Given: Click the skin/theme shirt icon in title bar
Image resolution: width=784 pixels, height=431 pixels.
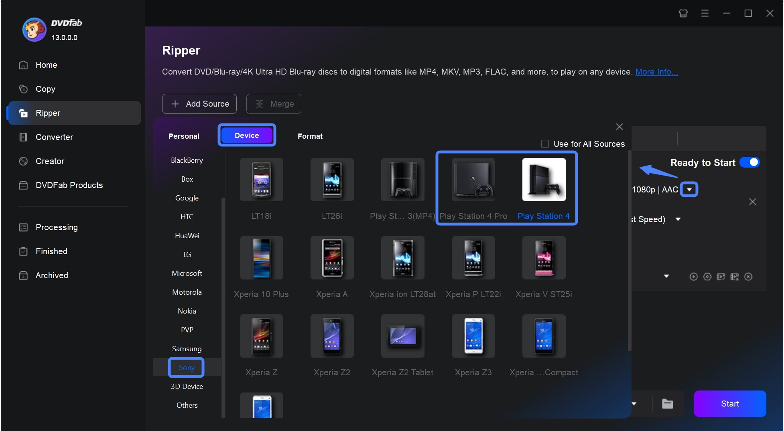Looking at the screenshot, I should click(683, 13).
